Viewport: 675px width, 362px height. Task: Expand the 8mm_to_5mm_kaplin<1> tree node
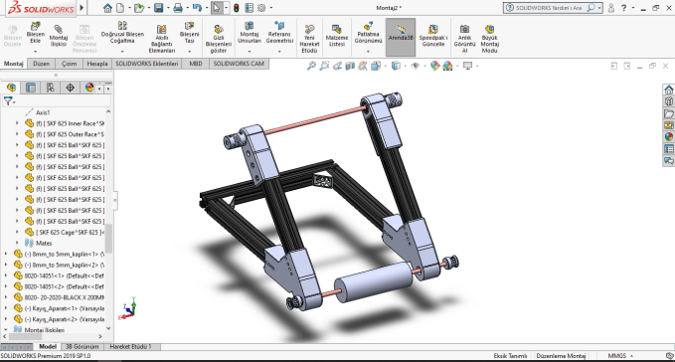pos(6,254)
